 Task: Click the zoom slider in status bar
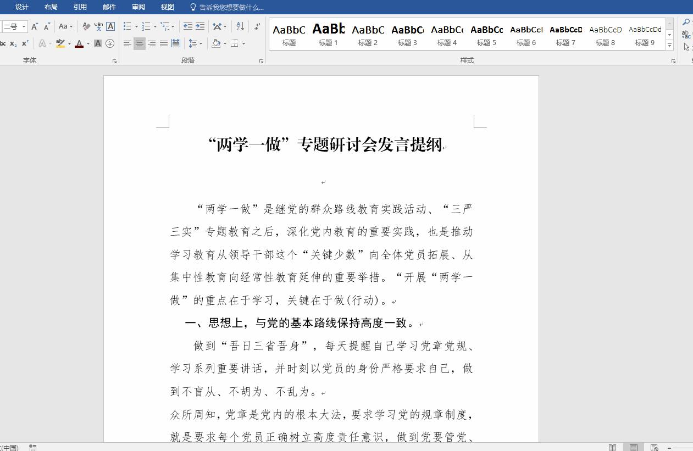(x=669, y=448)
